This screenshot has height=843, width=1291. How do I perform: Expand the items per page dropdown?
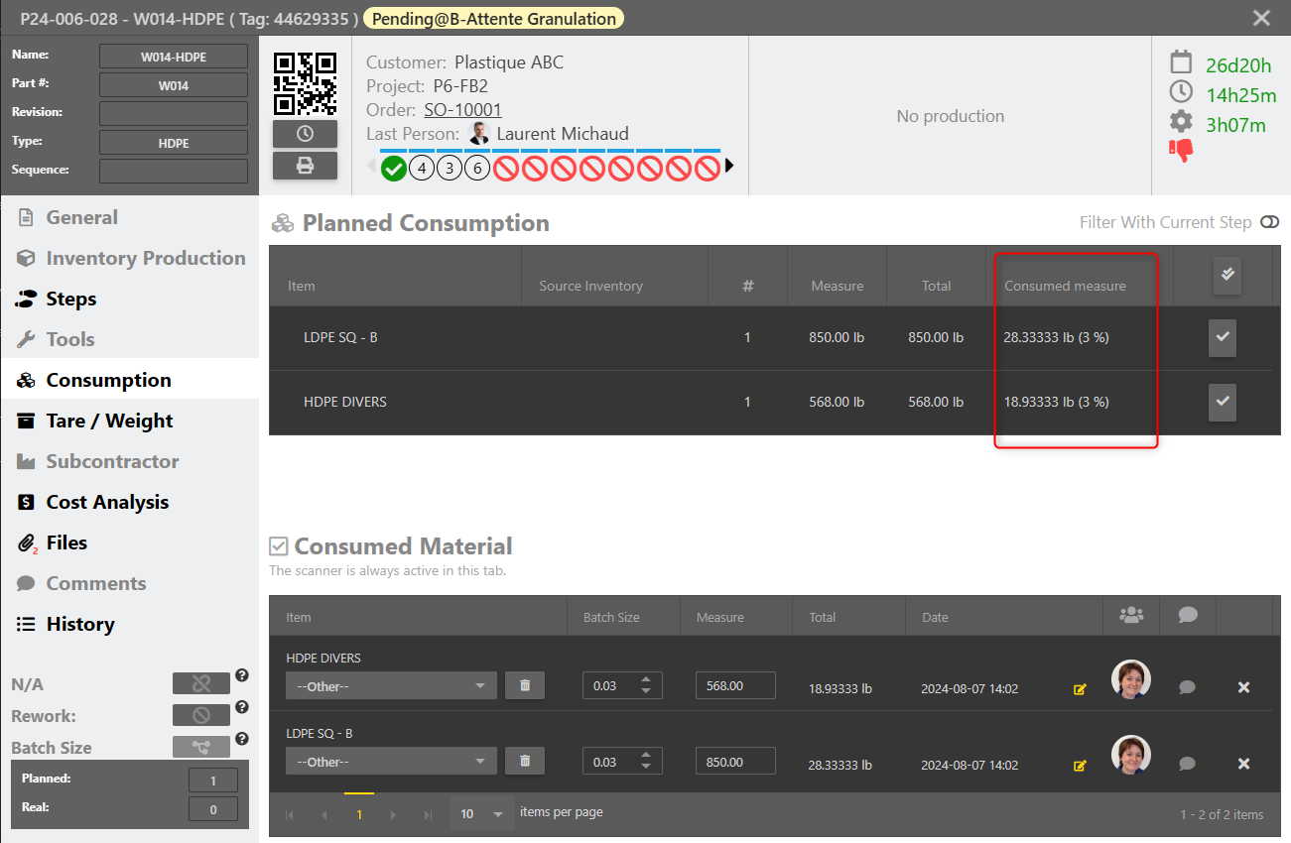coord(482,814)
